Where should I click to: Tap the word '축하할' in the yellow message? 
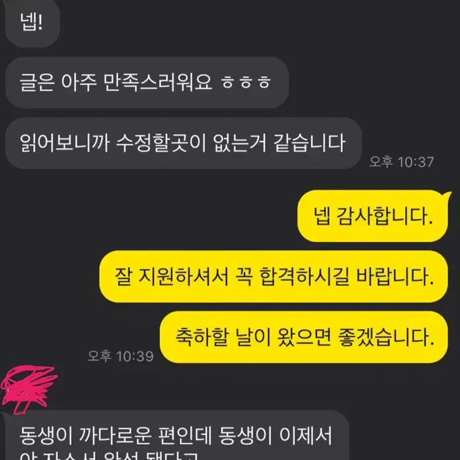202,337
